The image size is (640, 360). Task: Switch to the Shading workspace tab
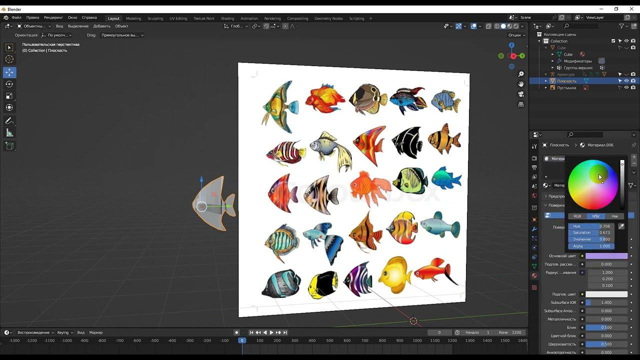[227, 18]
